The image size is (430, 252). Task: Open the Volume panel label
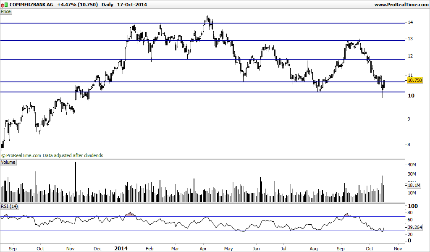(8, 163)
